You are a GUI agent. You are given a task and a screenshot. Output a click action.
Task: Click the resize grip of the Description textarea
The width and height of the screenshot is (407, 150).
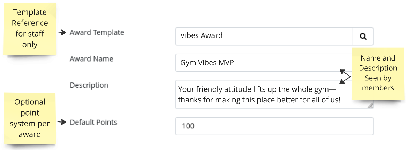pyautogui.click(x=370, y=105)
